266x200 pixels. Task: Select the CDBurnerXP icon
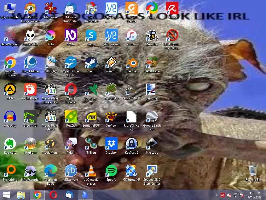pyautogui.click(x=131, y=173)
